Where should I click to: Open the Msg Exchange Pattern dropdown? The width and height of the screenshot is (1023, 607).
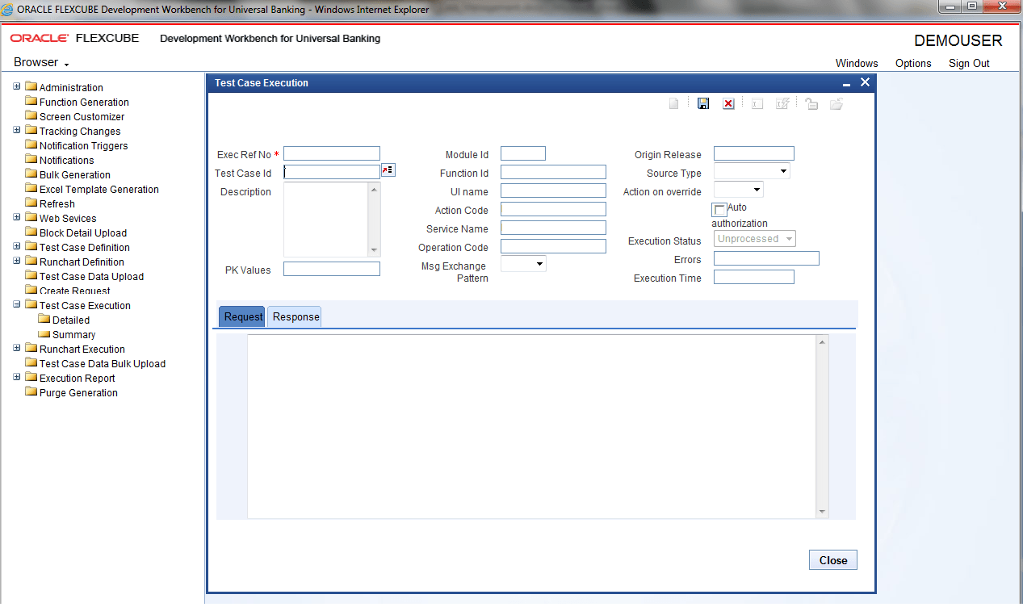523,264
